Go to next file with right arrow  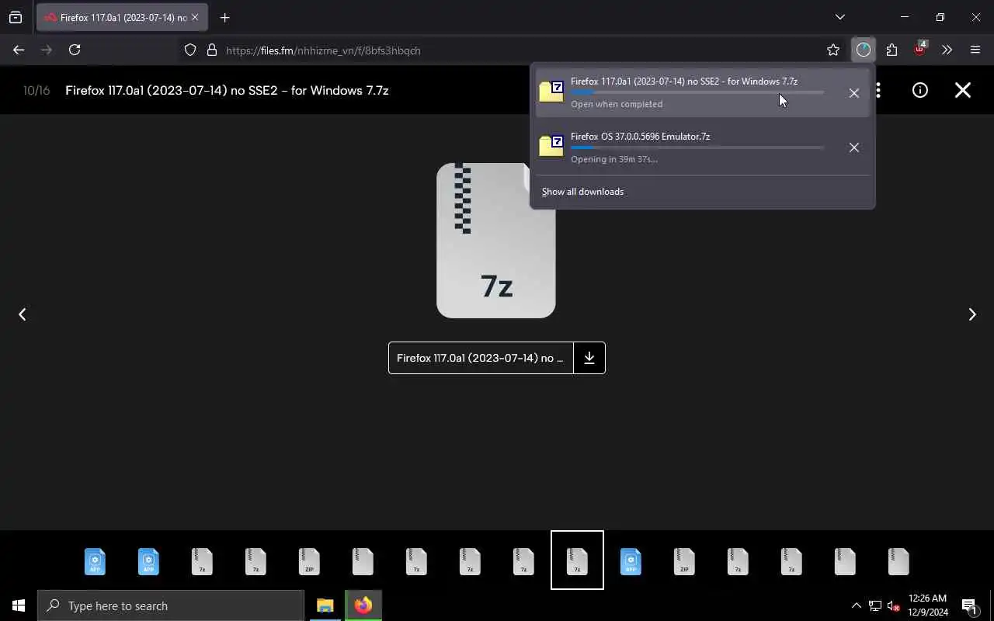point(971,314)
